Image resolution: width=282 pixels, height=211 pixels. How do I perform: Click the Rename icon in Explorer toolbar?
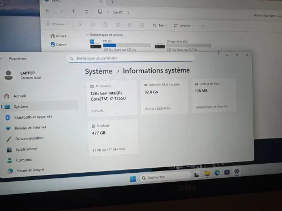pos(118,25)
